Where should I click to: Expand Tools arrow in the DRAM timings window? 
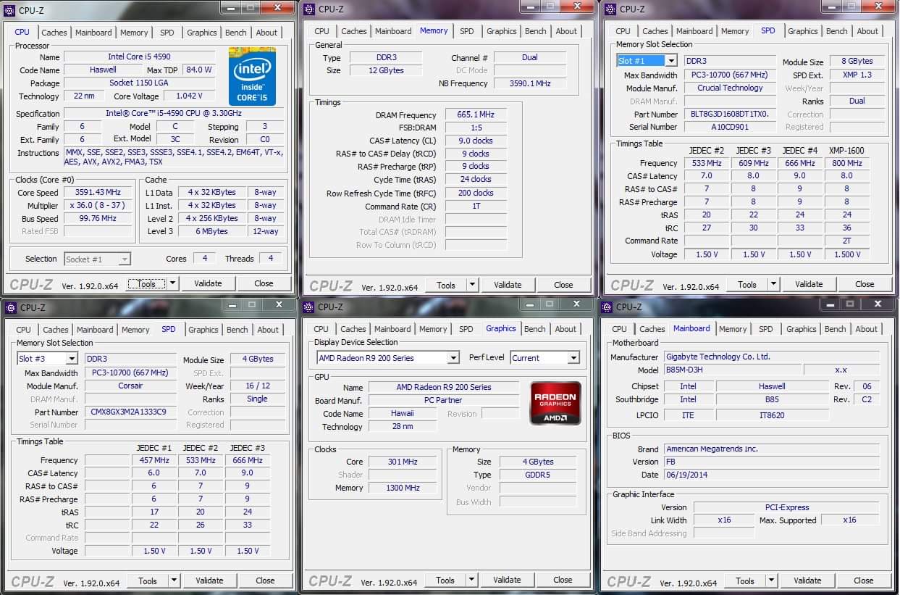[472, 285]
